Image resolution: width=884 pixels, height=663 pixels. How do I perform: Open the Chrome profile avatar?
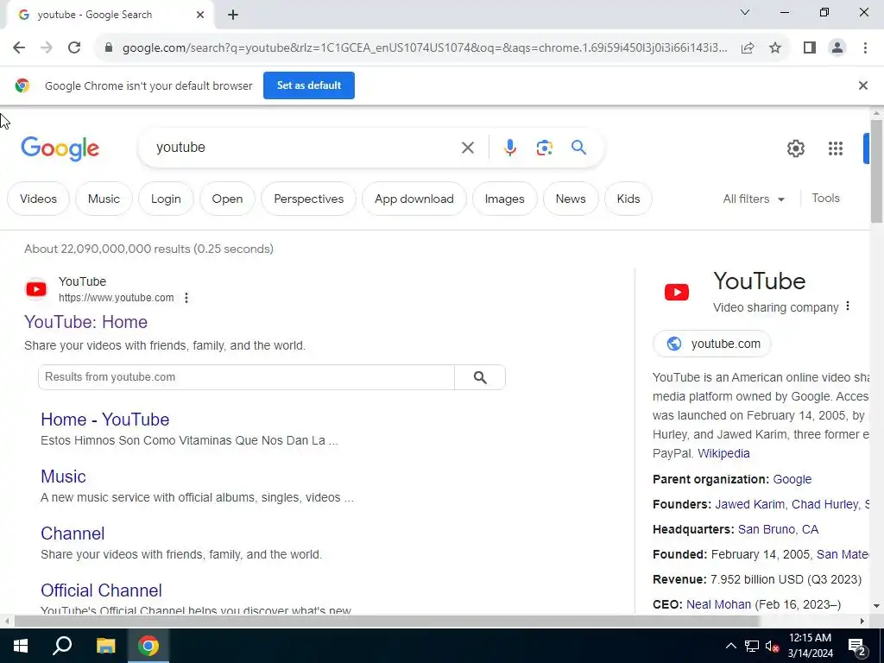point(837,48)
